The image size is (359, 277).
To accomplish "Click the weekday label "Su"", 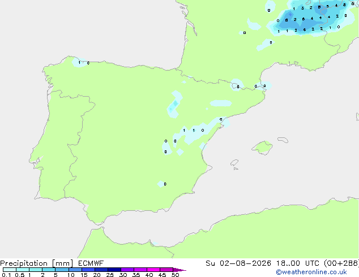I will coord(211,263).
